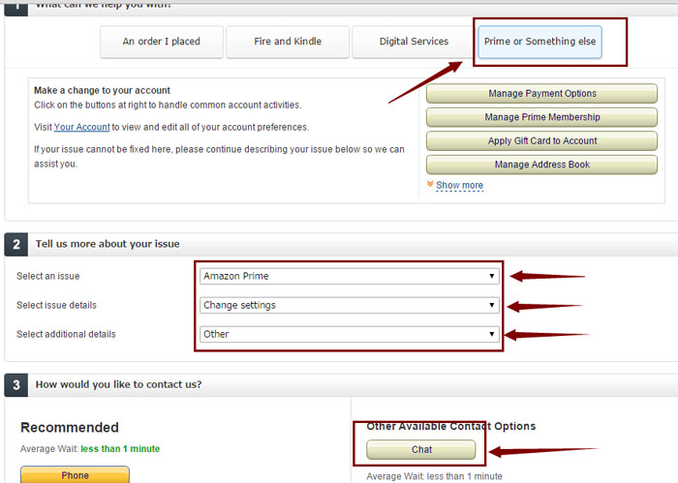The height and width of the screenshot is (483, 678).
Task: Click the step 2 number badge
Action: [16, 244]
